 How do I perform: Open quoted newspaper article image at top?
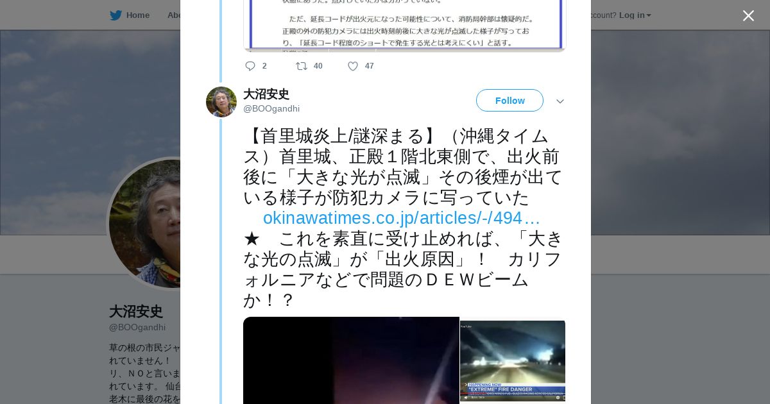click(x=404, y=26)
